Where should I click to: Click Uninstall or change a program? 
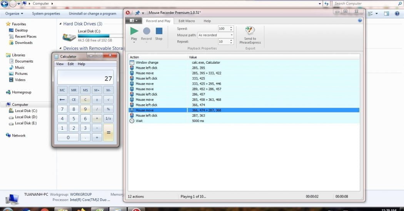(x=92, y=13)
